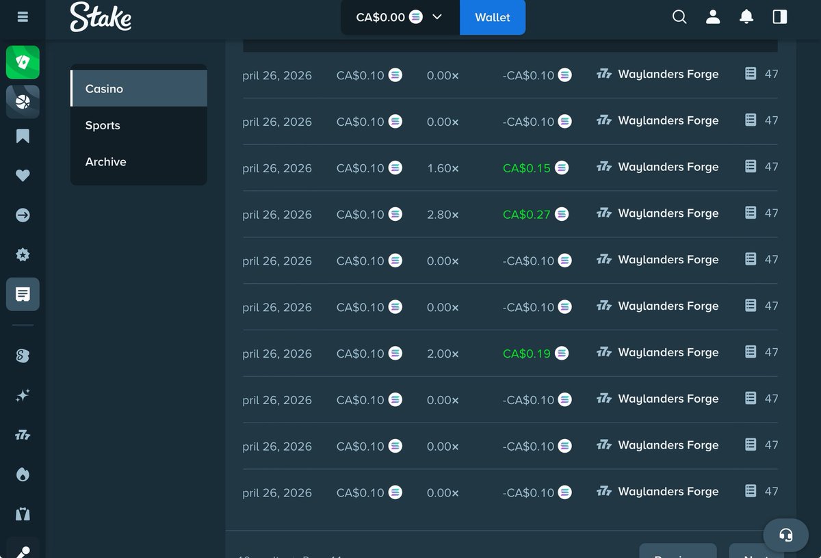Click the currency coin icon beside CA$0.27
The width and height of the screenshot is (821, 558).
point(562,214)
